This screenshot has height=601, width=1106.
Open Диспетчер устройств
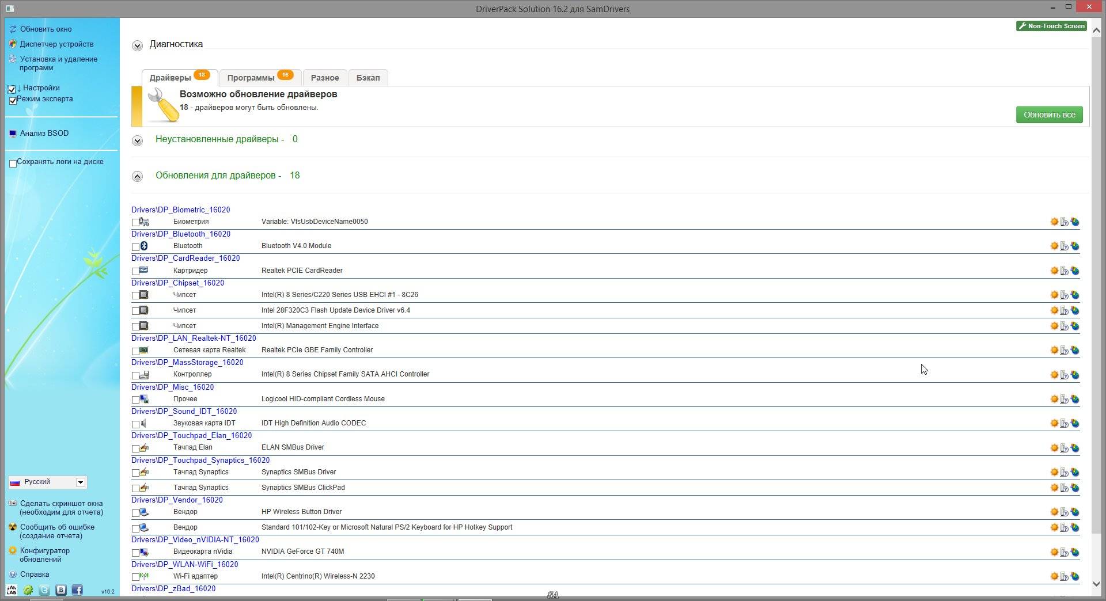(x=56, y=44)
